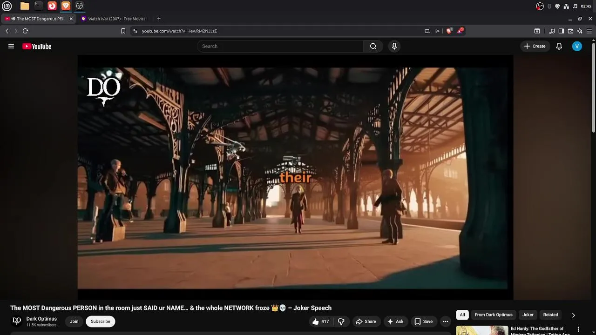
Task: Click the play-shaped icon in address bar
Action: (437, 31)
